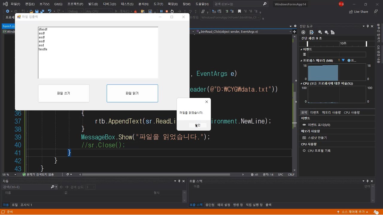The image size is (383, 215).
Task: Click the bookmark toggle icon in toolbar
Action: [x=239, y=11]
